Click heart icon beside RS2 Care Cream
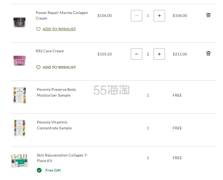The width and height of the screenshot is (223, 180). point(38,67)
